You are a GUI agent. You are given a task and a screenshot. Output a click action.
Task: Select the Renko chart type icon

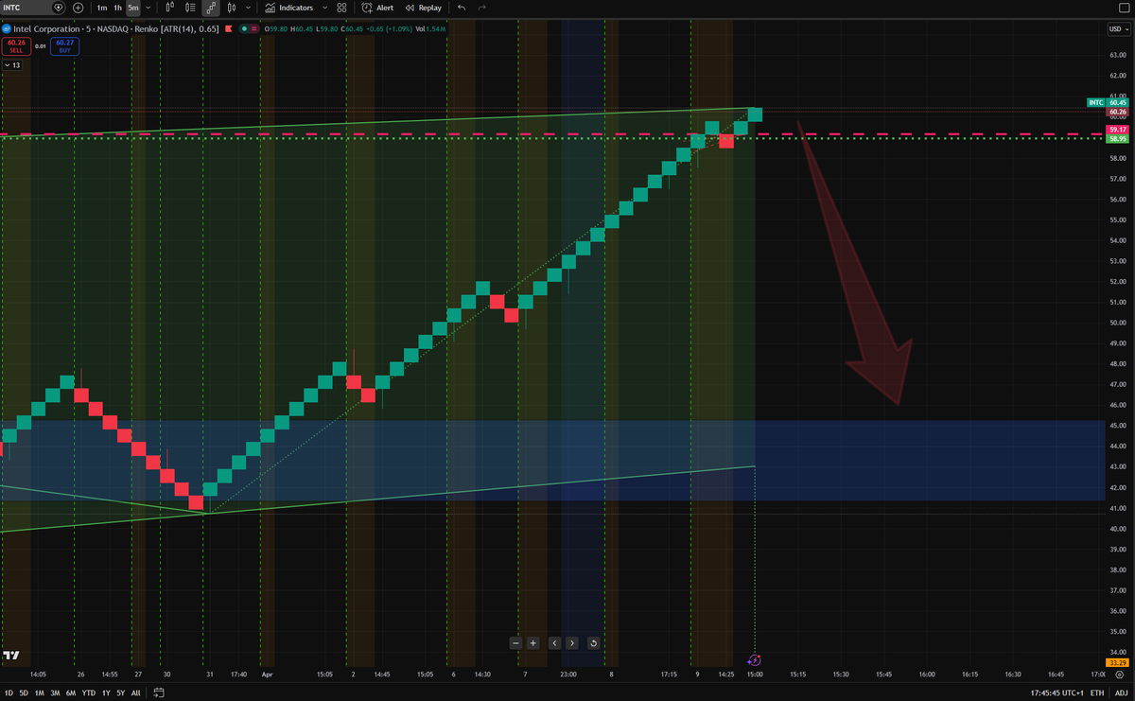click(211, 8)
